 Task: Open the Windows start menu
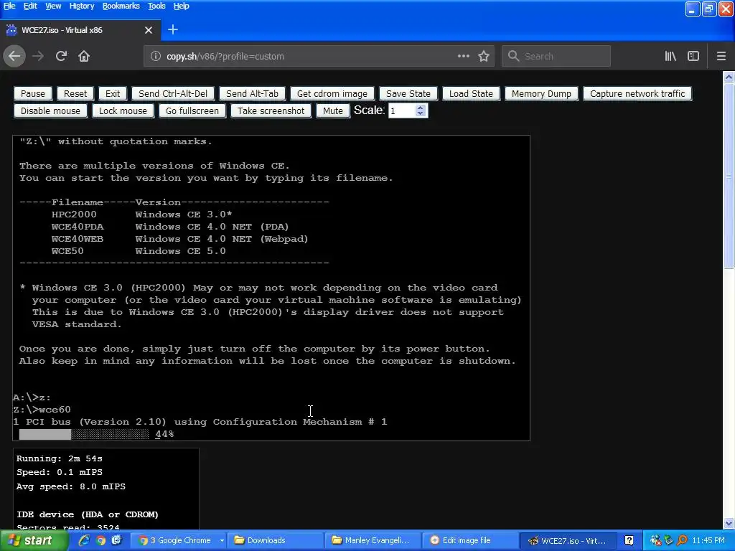(33, 540)
